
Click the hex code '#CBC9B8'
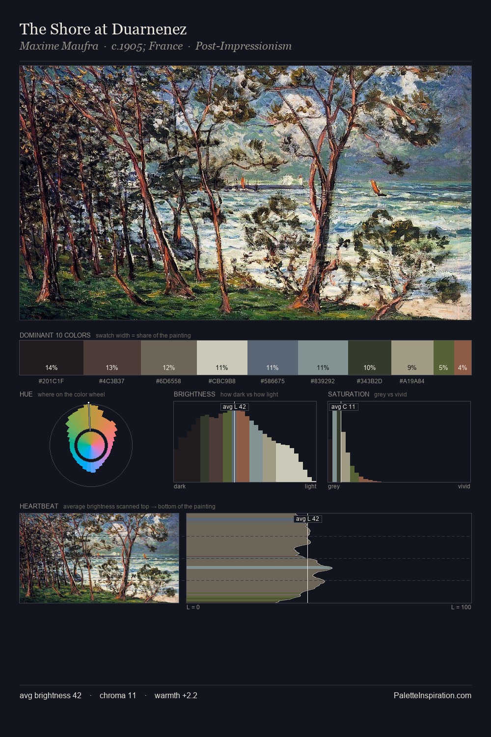(222, 381)
